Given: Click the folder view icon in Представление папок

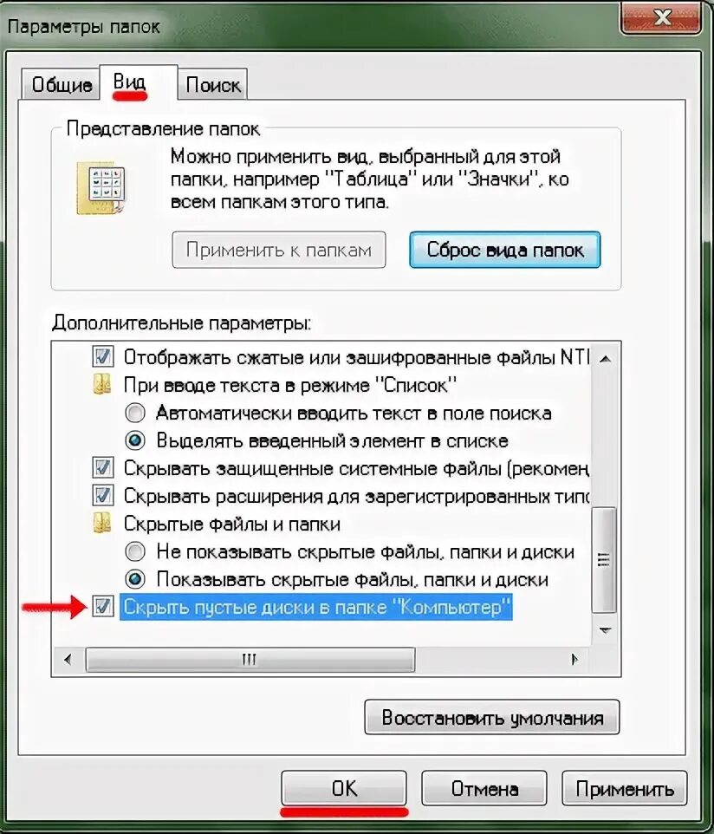Looking at the screenshot, I should [x=101, y=188].
